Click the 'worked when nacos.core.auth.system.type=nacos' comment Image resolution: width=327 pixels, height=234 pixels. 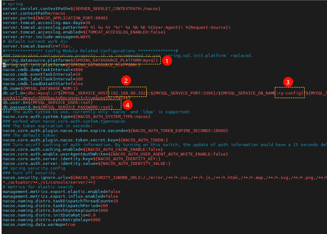coord(64,121)
